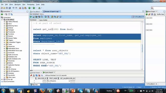Open the Back button history dropdown arrow

32,8
